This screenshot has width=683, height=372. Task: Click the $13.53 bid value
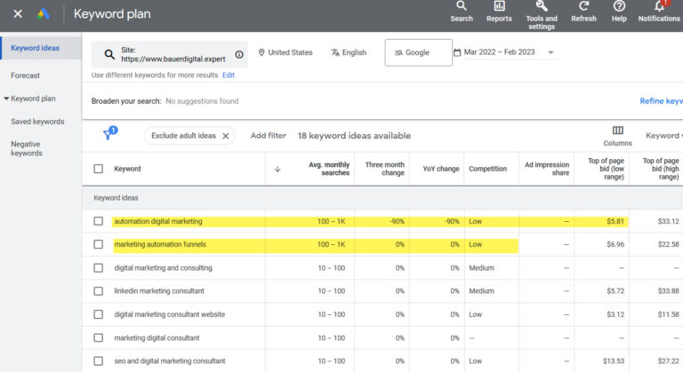[x=614, y=361]
